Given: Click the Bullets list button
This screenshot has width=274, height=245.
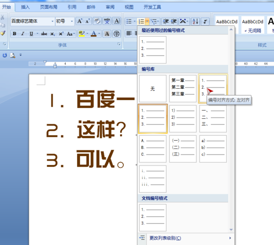Looking at the screenshot, I should click(129, 21).
